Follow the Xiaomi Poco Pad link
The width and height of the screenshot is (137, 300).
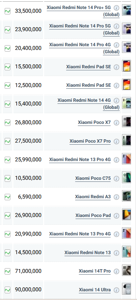pos(93,215)
